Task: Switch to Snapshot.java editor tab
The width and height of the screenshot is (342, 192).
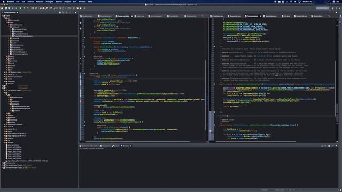Action: pyautogui.click(x=234, y=17)
